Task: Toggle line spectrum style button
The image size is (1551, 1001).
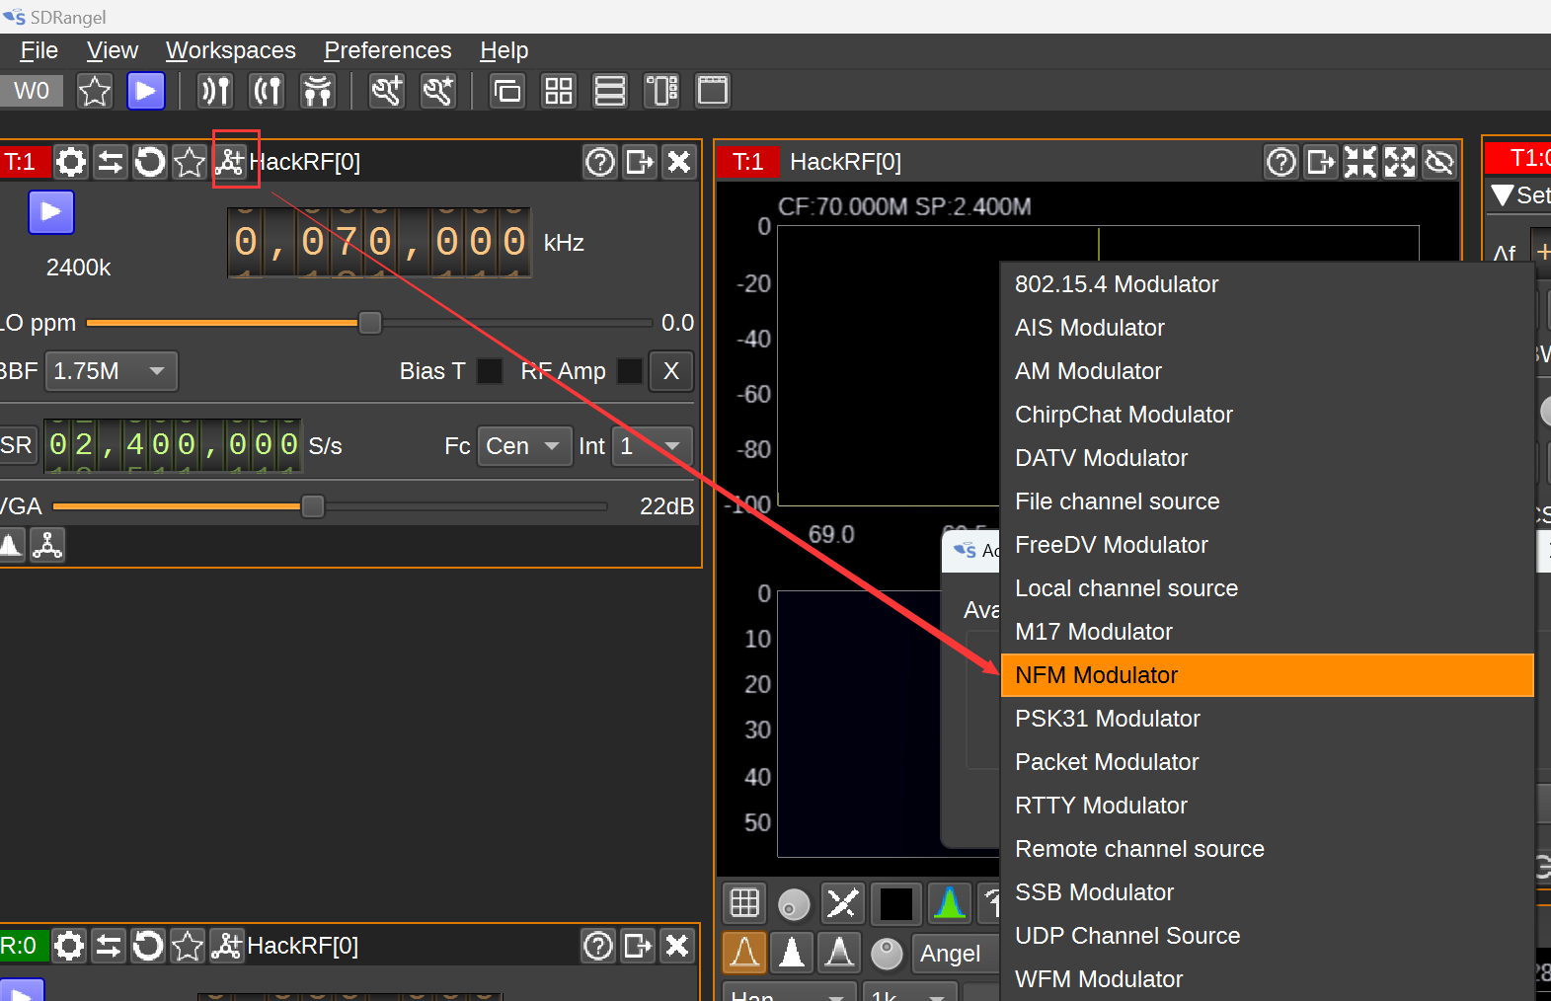Action: (x=744, y=953)
